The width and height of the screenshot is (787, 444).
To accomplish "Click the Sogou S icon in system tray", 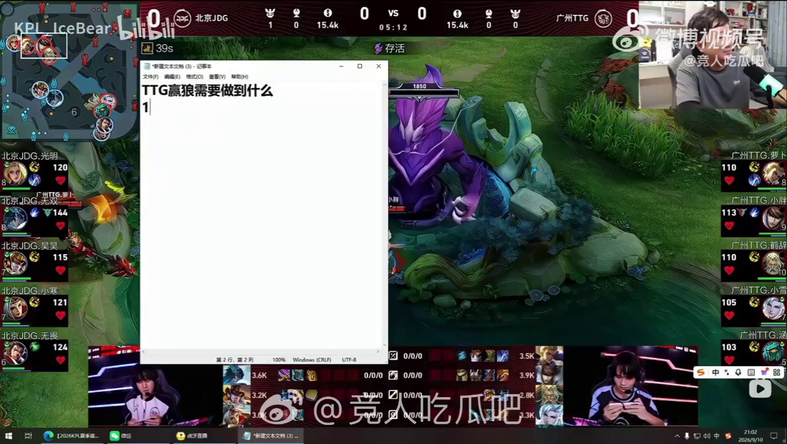I will tap(728, 436).
